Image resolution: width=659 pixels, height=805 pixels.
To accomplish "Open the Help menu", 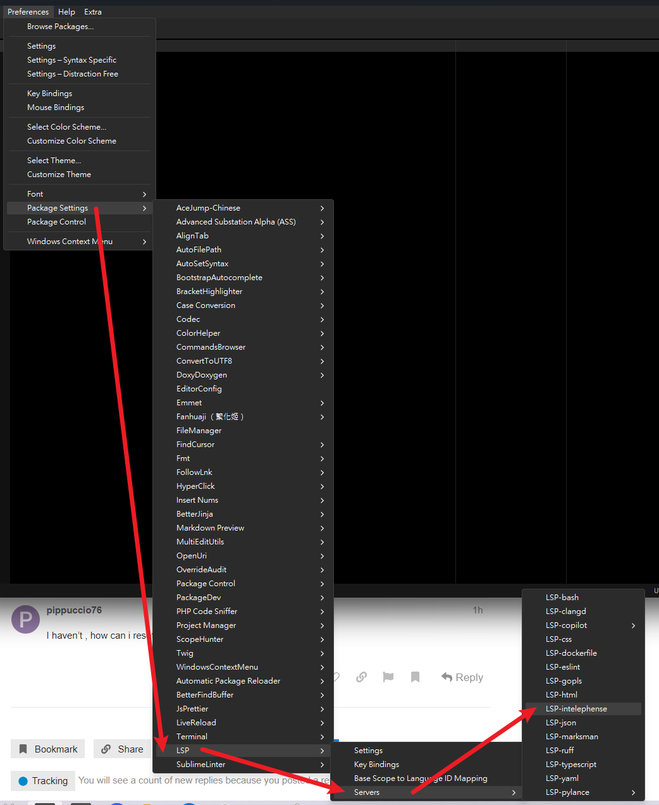I will tap(66, 12).
